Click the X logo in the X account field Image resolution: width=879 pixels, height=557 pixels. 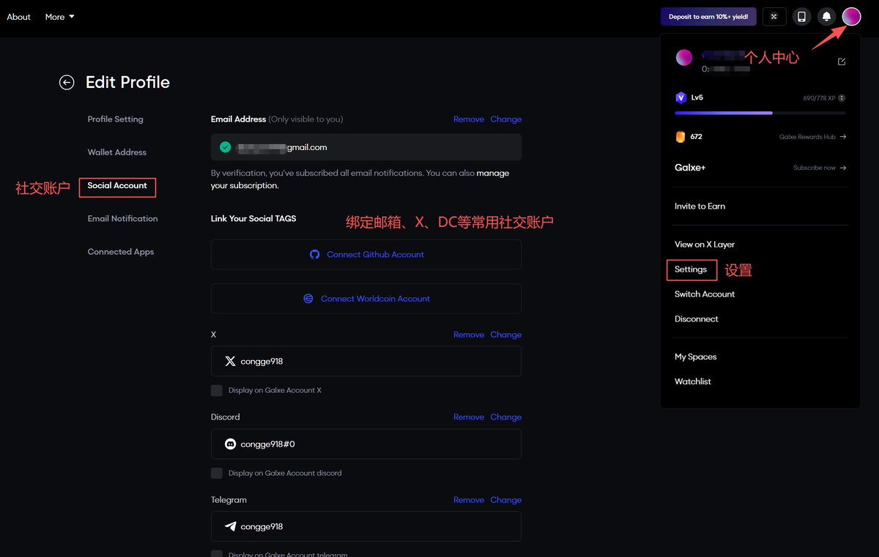(230, 362)
